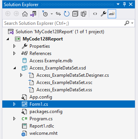Close the Solution Explorer panel

click(131, 5)
